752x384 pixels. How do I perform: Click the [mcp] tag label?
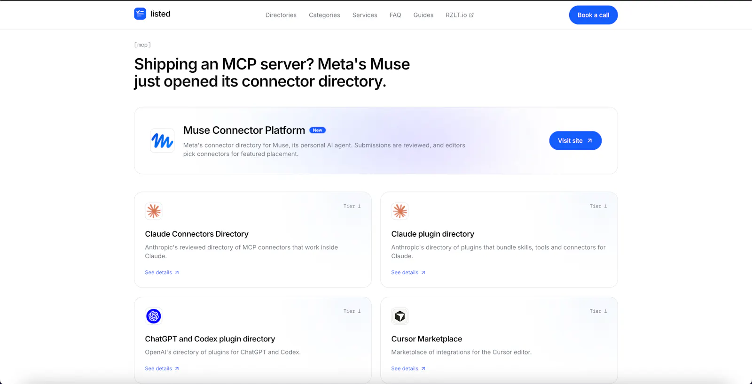pos(142,45)
